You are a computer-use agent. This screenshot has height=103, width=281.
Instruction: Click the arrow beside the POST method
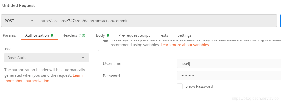coord(32,21)
